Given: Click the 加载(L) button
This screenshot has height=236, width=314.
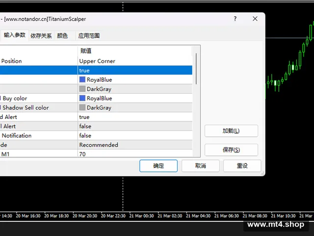Looking at the screenshot, I should (231, 131).
